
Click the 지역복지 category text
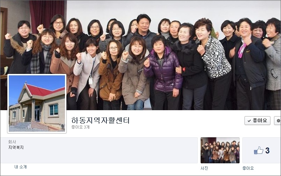(x=16, y=147)
